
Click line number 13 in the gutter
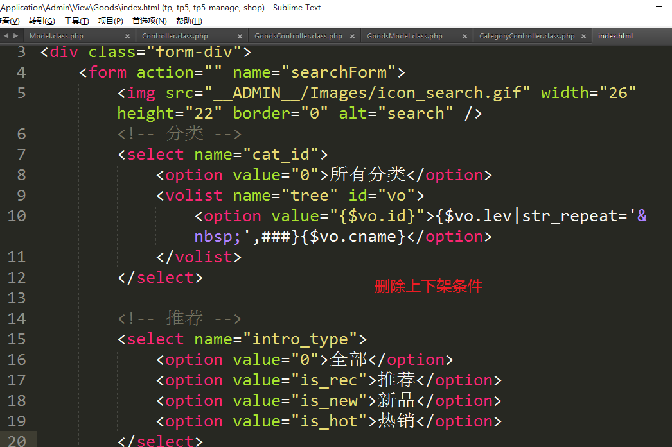click(17, 298)
